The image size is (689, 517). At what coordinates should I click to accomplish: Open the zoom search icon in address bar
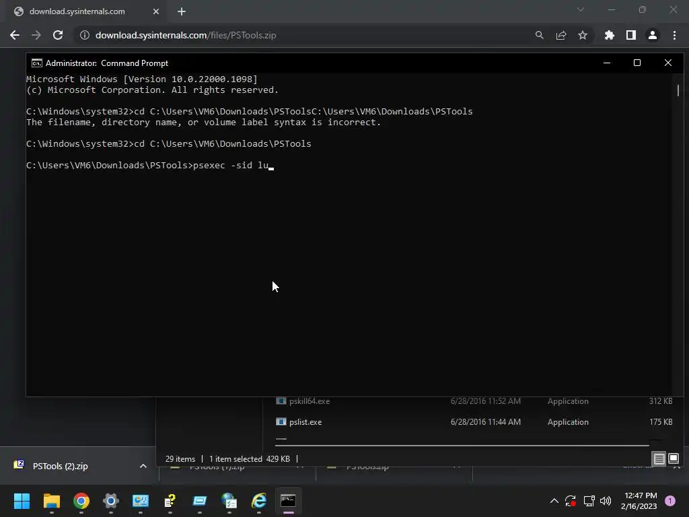pyautogui.click(x=539, y=35)
